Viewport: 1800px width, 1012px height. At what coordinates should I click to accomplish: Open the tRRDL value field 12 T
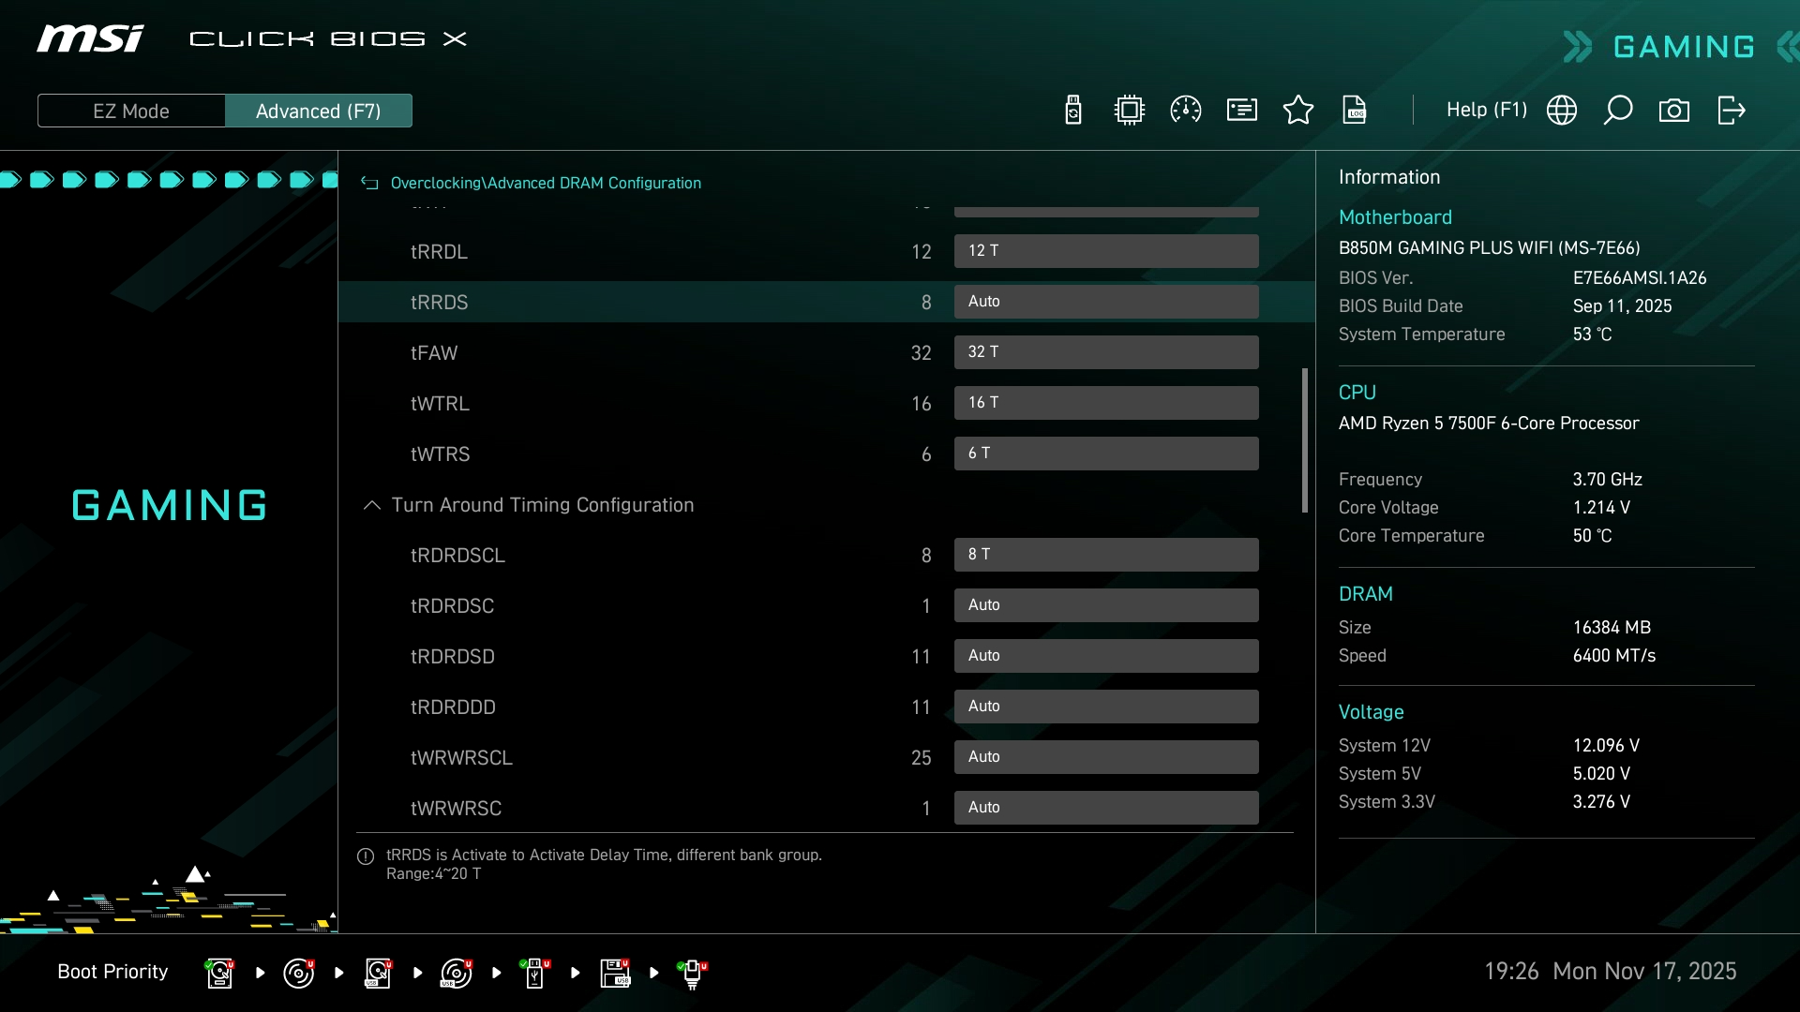coord(1106,251)
